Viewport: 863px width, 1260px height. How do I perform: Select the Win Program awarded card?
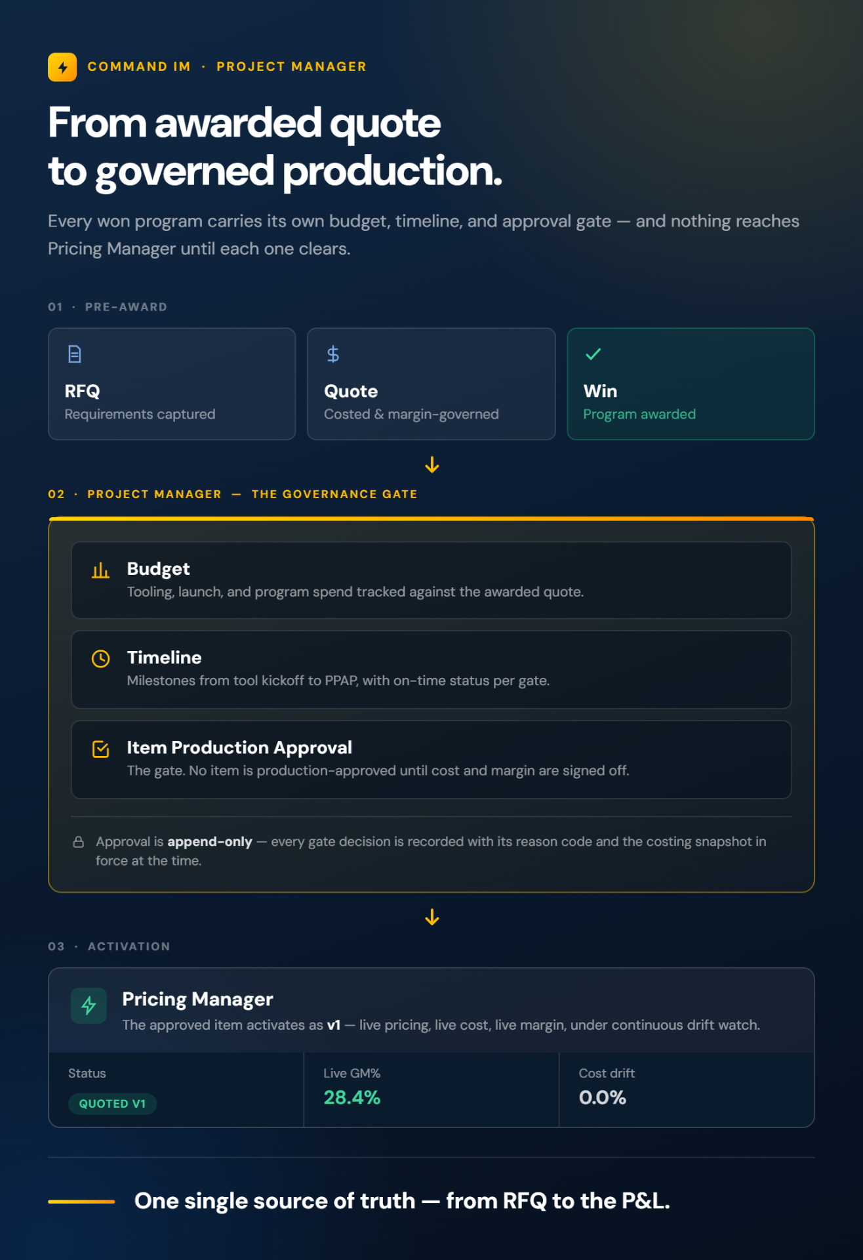point(691,384)
